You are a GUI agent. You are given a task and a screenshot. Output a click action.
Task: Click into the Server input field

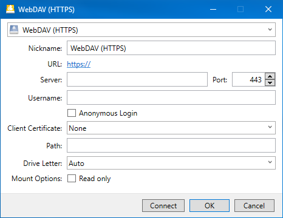coord(137,79)
